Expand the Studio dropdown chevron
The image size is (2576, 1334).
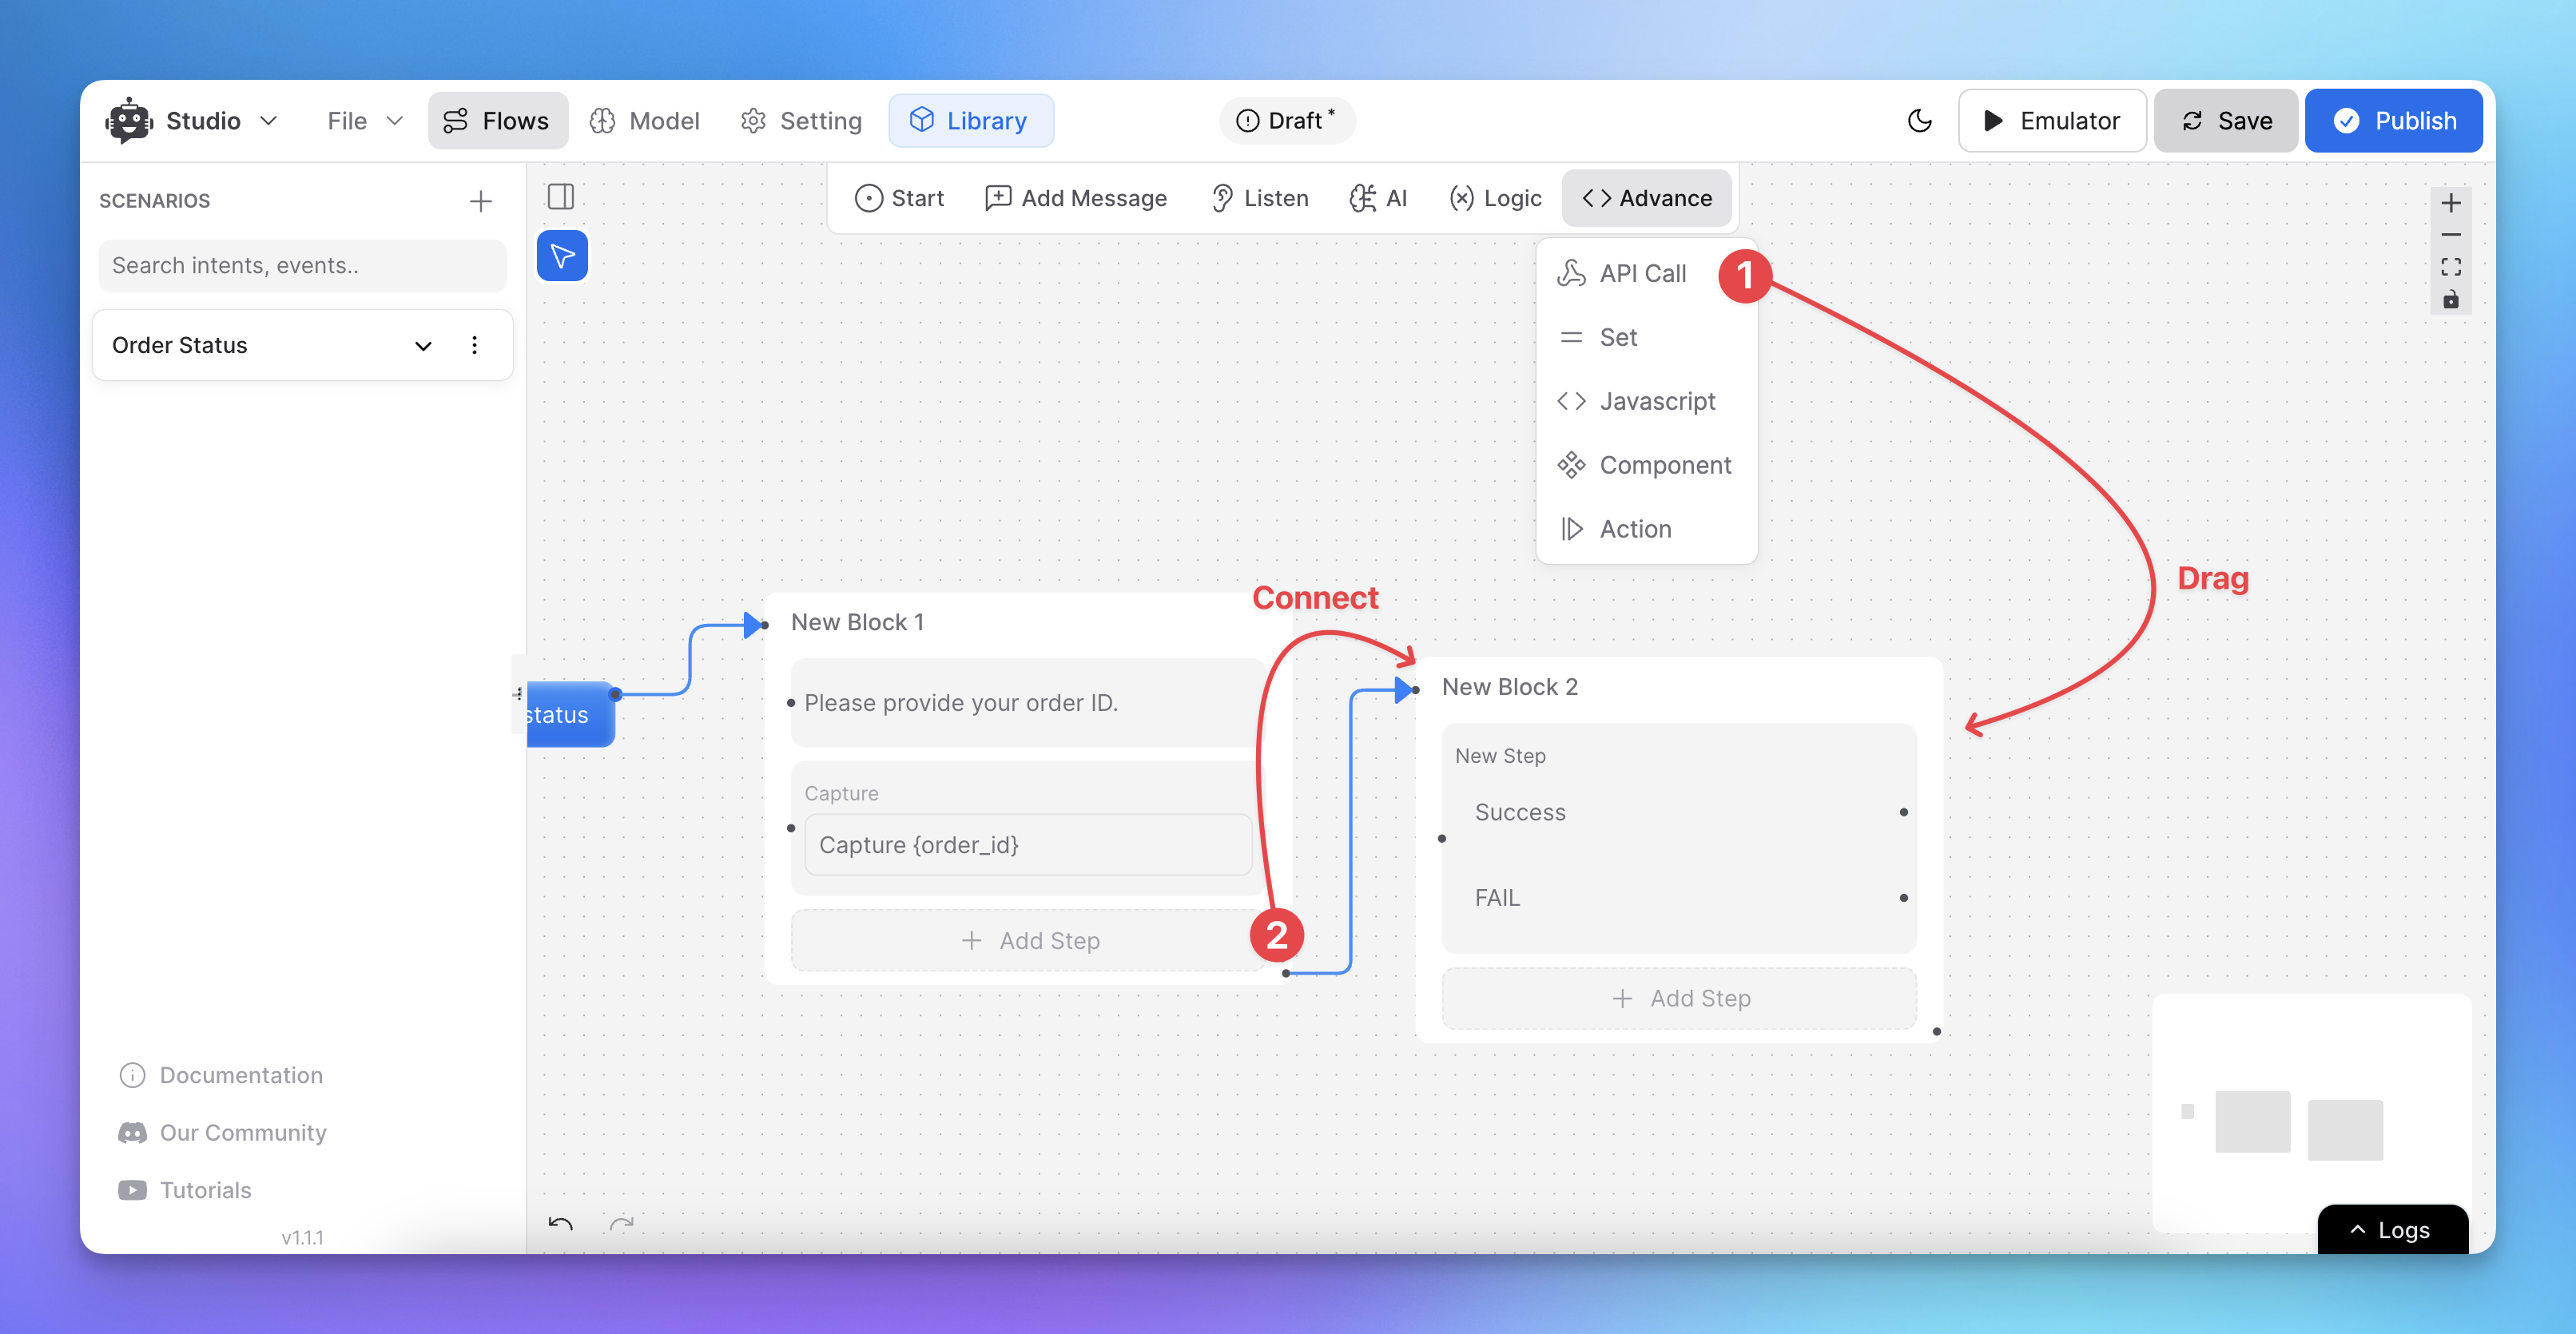268,121
